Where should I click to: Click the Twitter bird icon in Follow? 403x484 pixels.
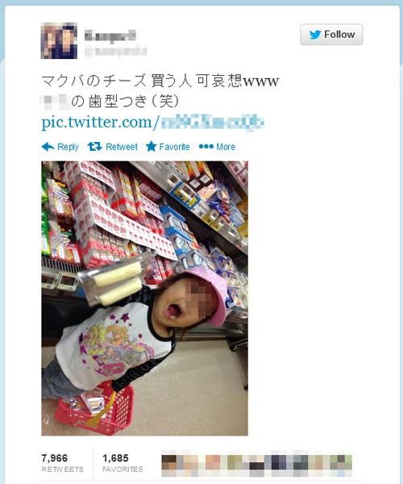(315, 35)
